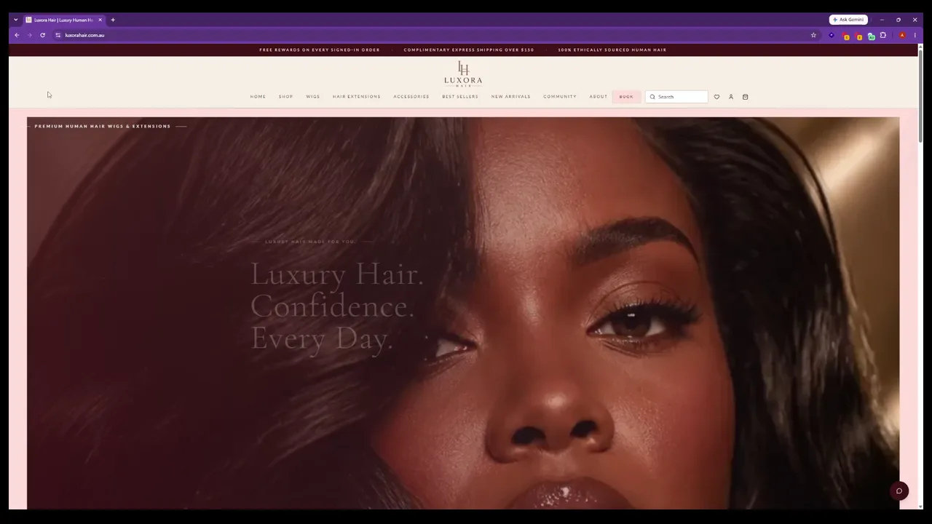Screen dimensions: 932x524
Task: Click Ask Gemini button
Action: pos(848,20)
